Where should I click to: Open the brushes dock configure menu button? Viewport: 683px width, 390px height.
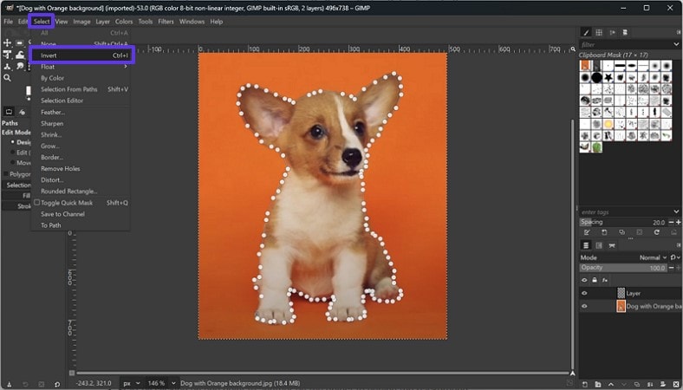tap(679, 32)
